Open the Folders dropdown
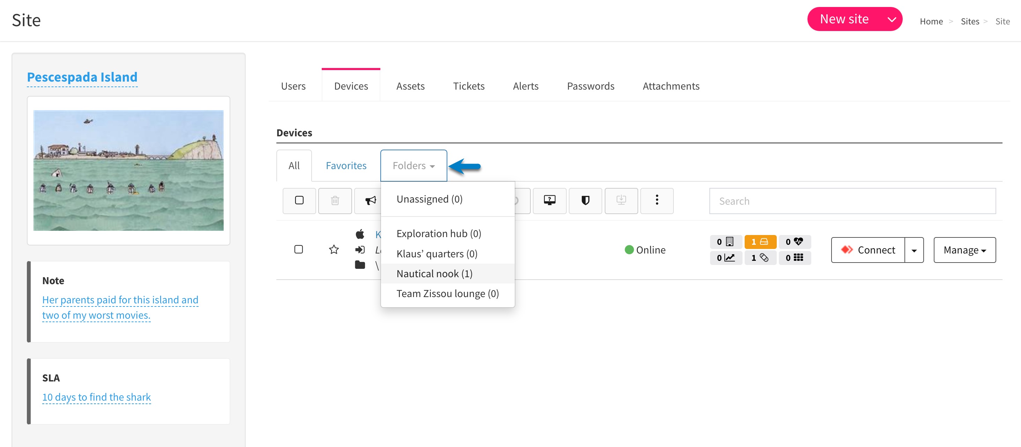 pyautogui.click(x=413, y=166)
